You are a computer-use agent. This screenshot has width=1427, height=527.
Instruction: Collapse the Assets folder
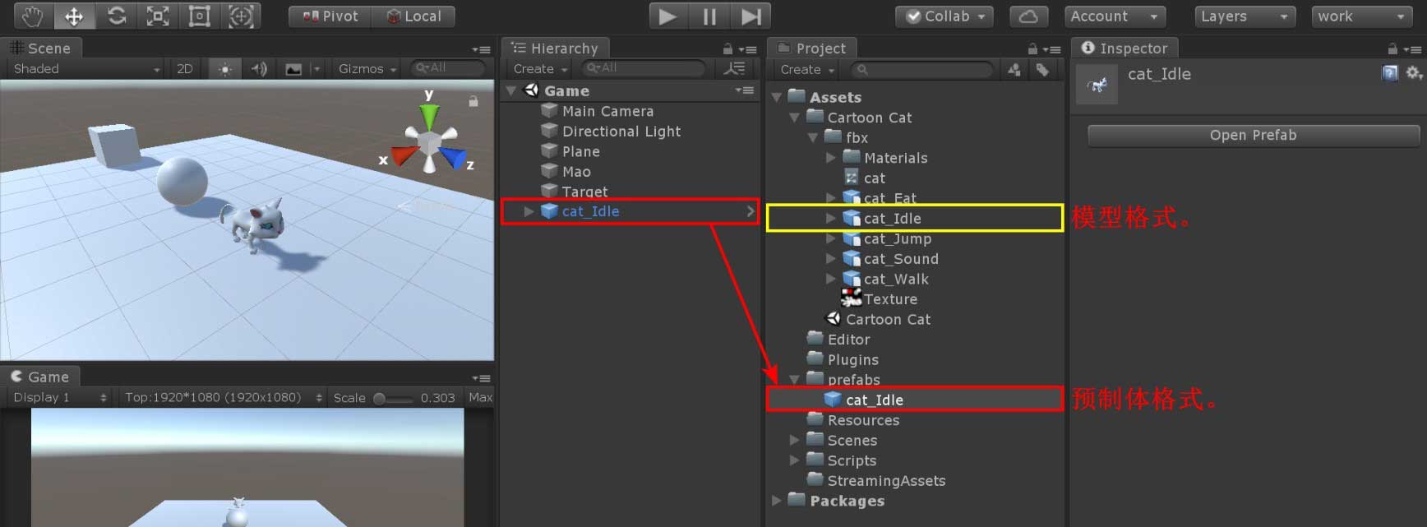[777, 98]
